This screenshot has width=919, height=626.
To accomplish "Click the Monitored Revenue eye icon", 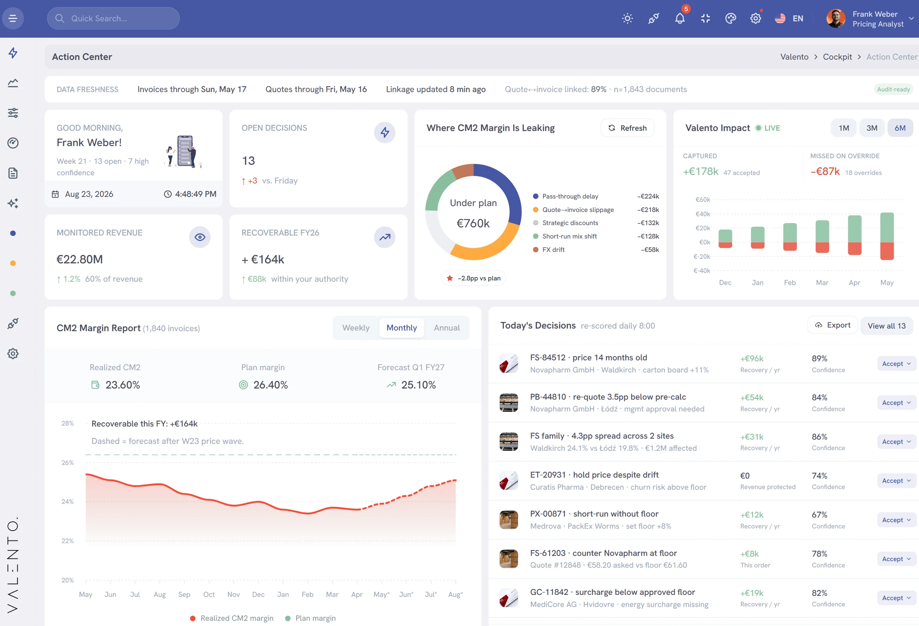I will point(200,237).
